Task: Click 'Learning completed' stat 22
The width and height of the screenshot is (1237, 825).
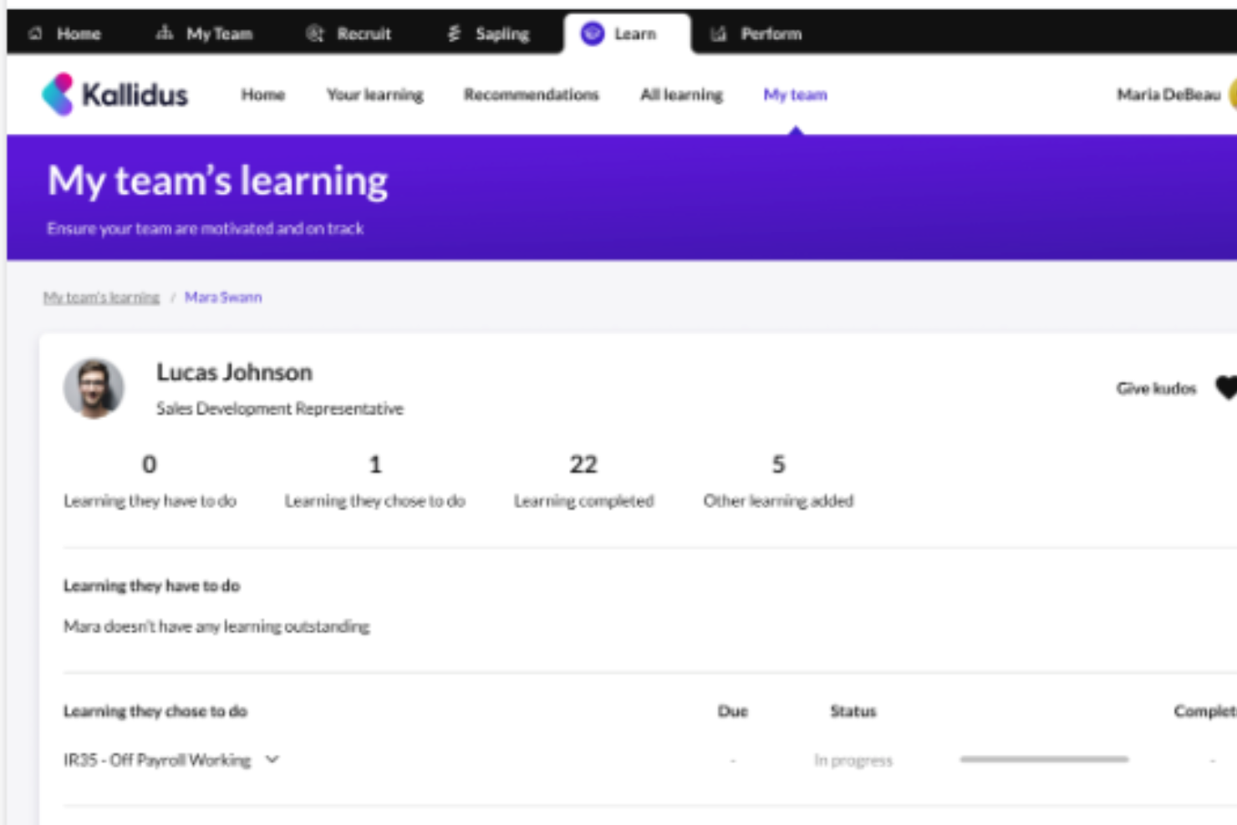Action: [x=583, y=481]
